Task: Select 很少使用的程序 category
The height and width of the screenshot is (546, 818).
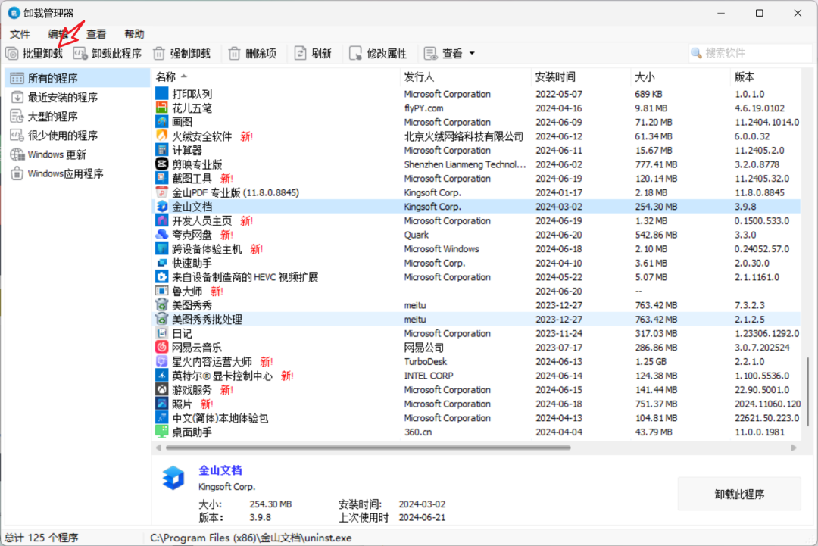Action: (77, 136)
